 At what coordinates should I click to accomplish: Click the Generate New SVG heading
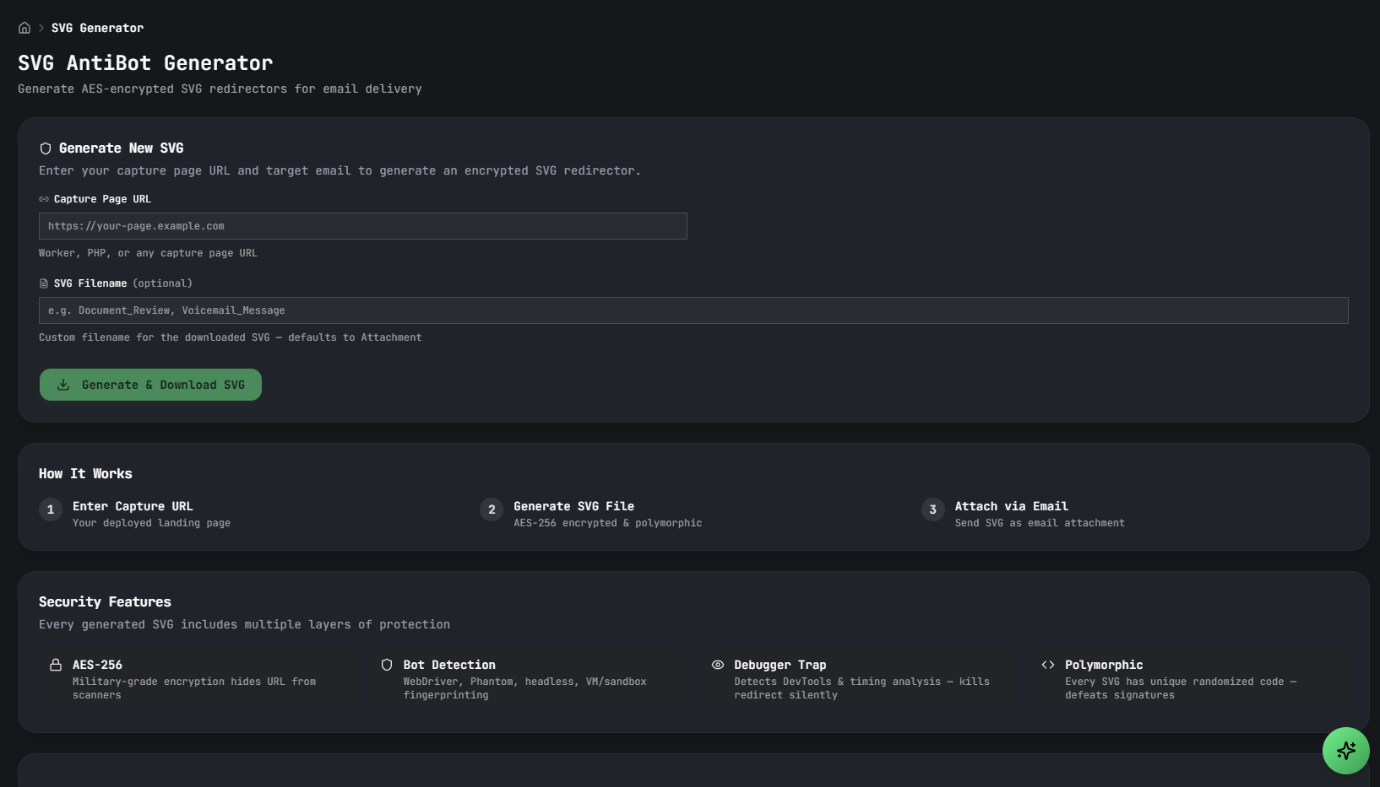[122, 148]
